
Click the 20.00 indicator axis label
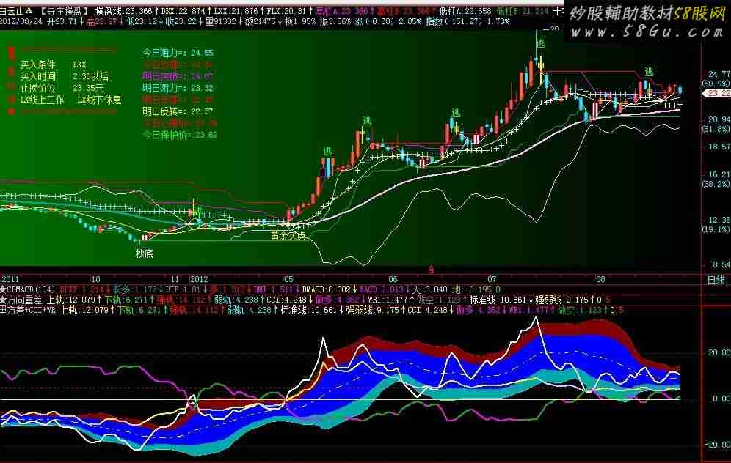coord(719,352)
